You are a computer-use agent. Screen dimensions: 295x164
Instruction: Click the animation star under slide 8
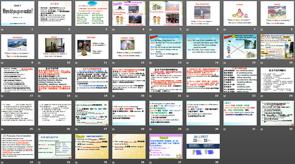tap(261, 29)
